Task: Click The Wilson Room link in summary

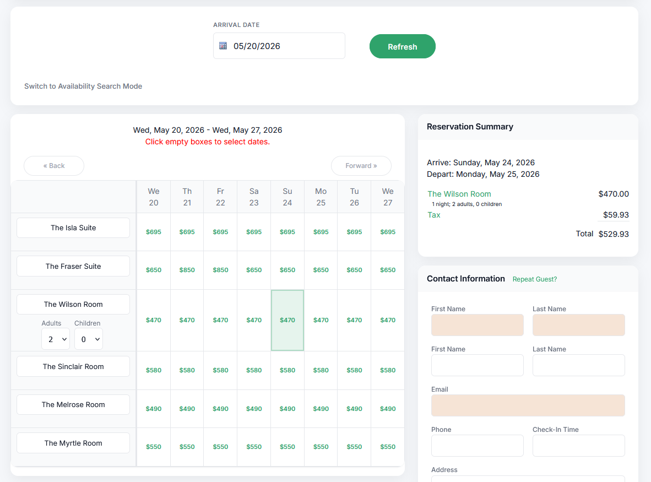Action: 459,194
